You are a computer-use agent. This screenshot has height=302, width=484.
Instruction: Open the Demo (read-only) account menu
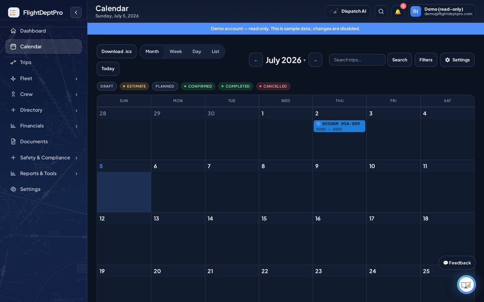442,11
